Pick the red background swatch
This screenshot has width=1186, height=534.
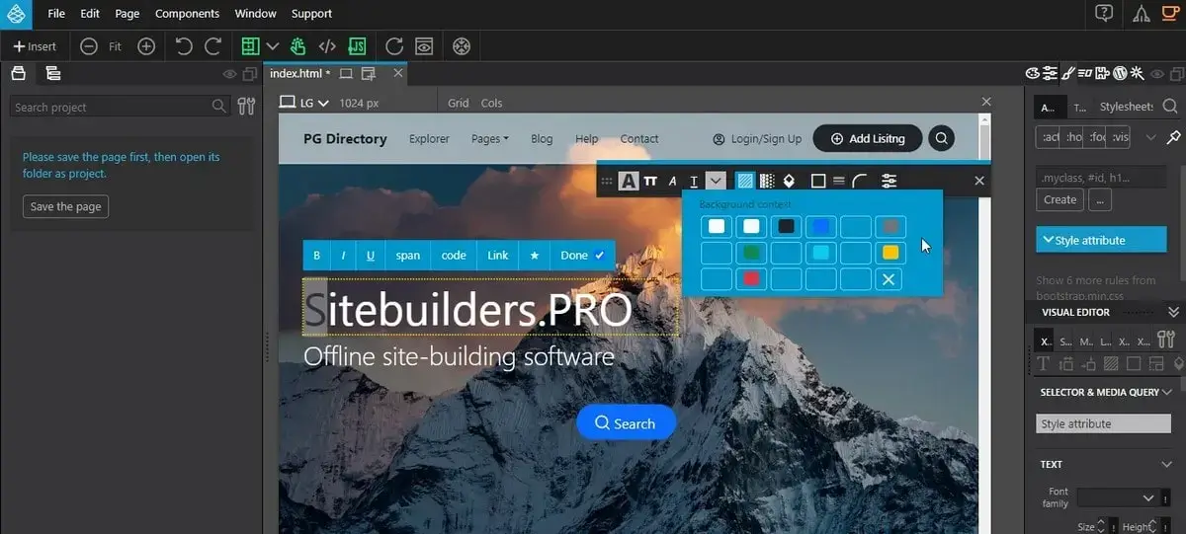[751, 279]
